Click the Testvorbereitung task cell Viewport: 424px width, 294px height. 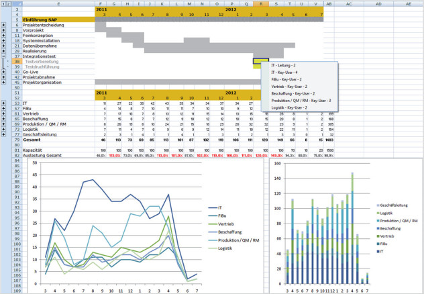[42, 61]
